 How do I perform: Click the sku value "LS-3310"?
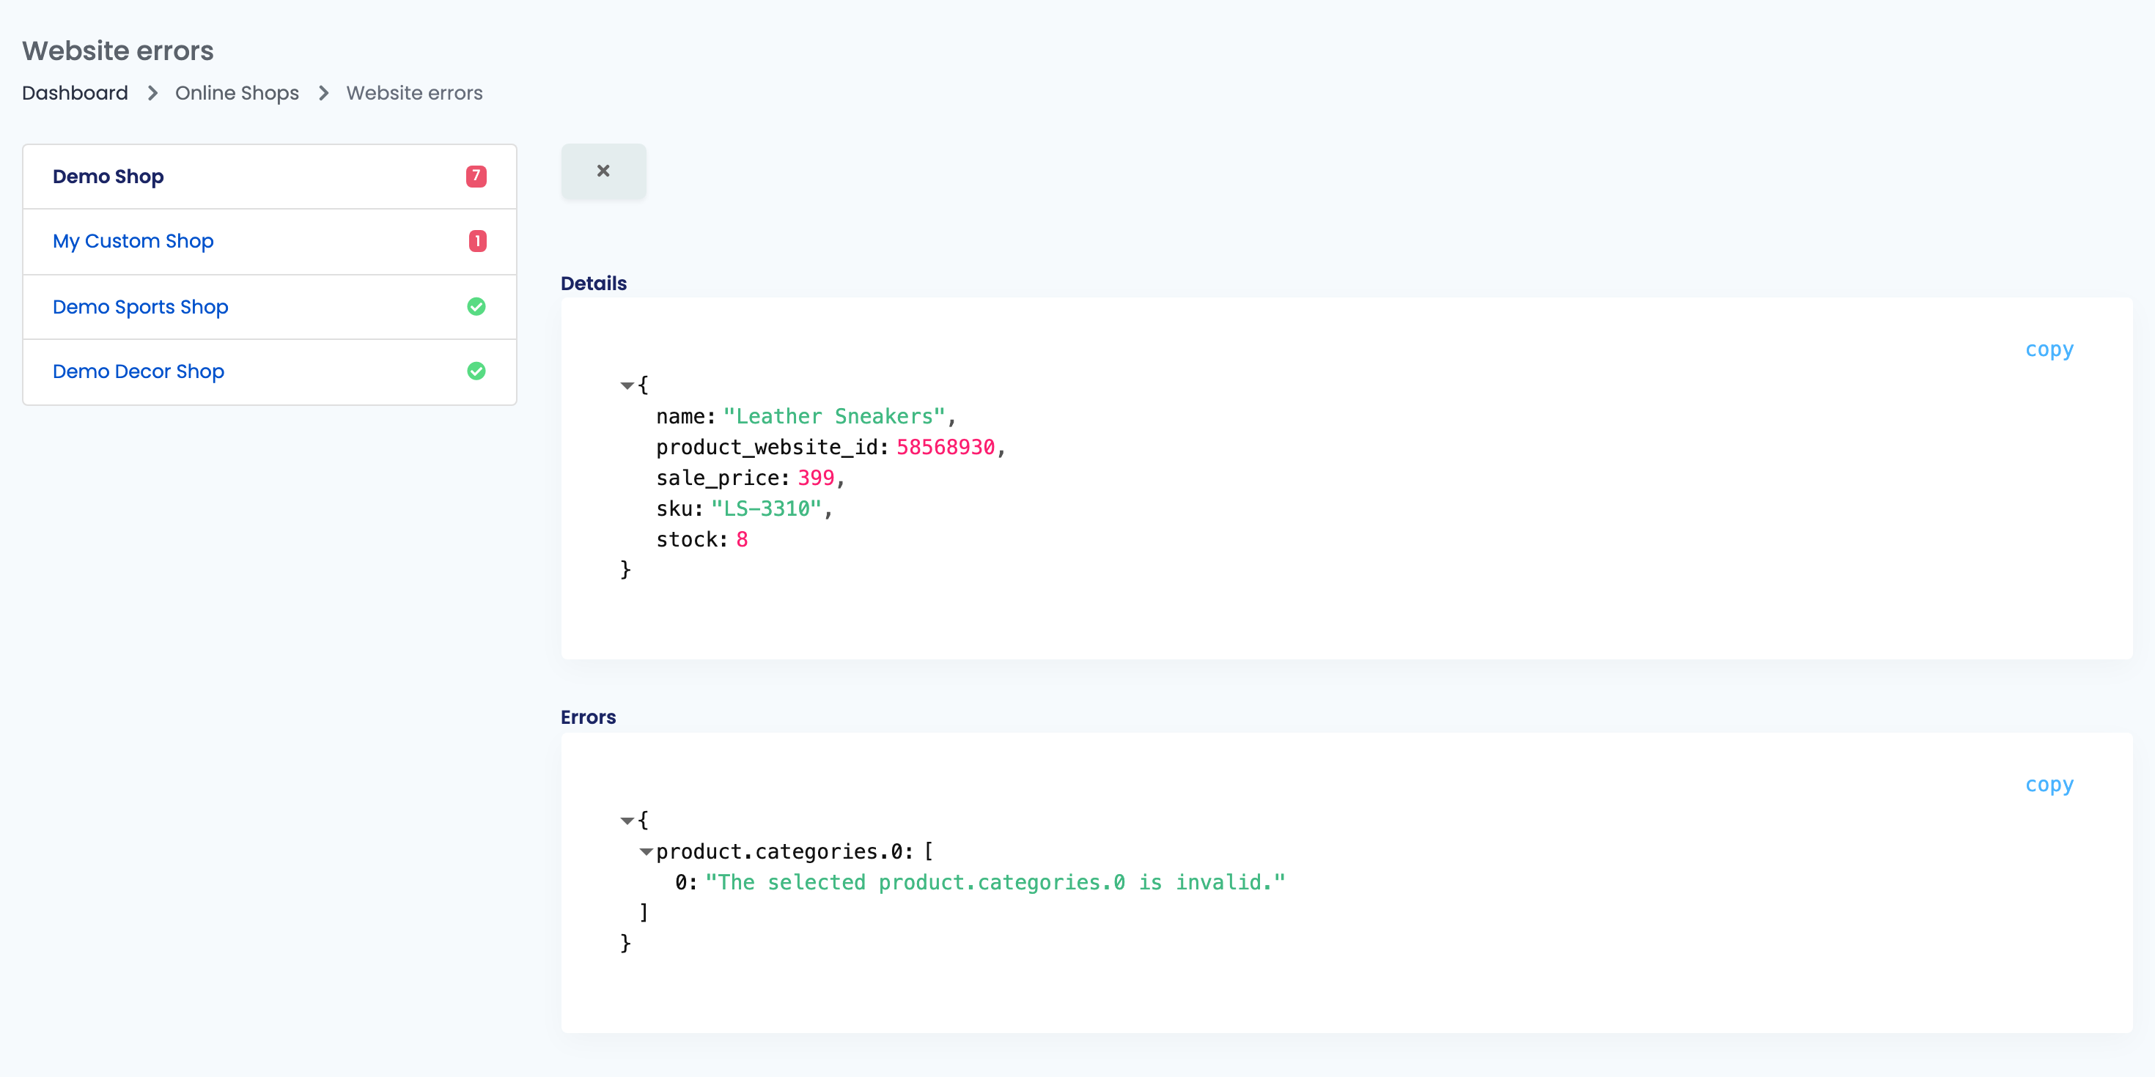766,509
